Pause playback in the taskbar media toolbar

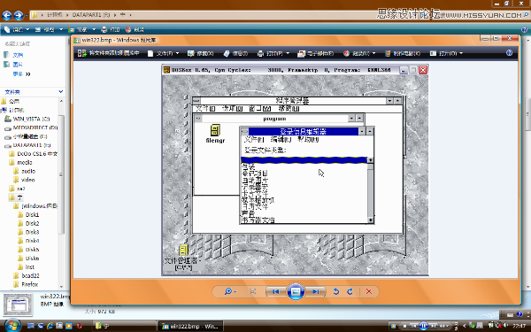pos(423,326)
